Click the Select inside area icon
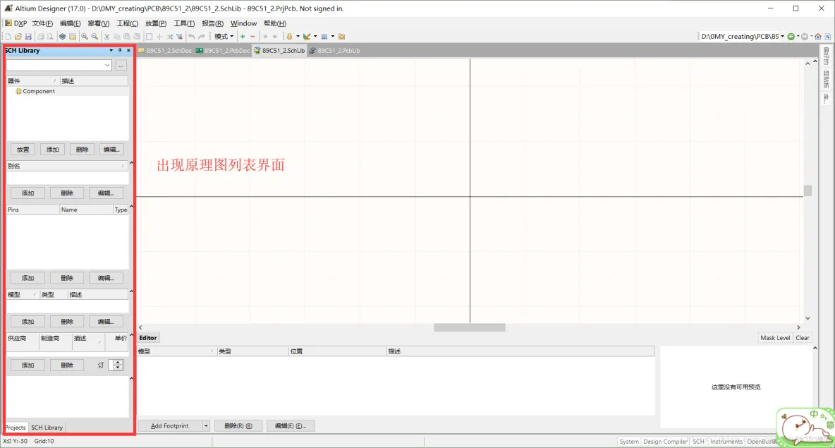835x448 pixels. click(149, 37)
